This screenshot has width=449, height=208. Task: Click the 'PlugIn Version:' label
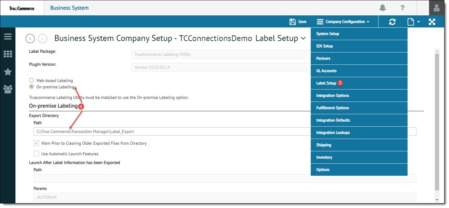point(43,64)
